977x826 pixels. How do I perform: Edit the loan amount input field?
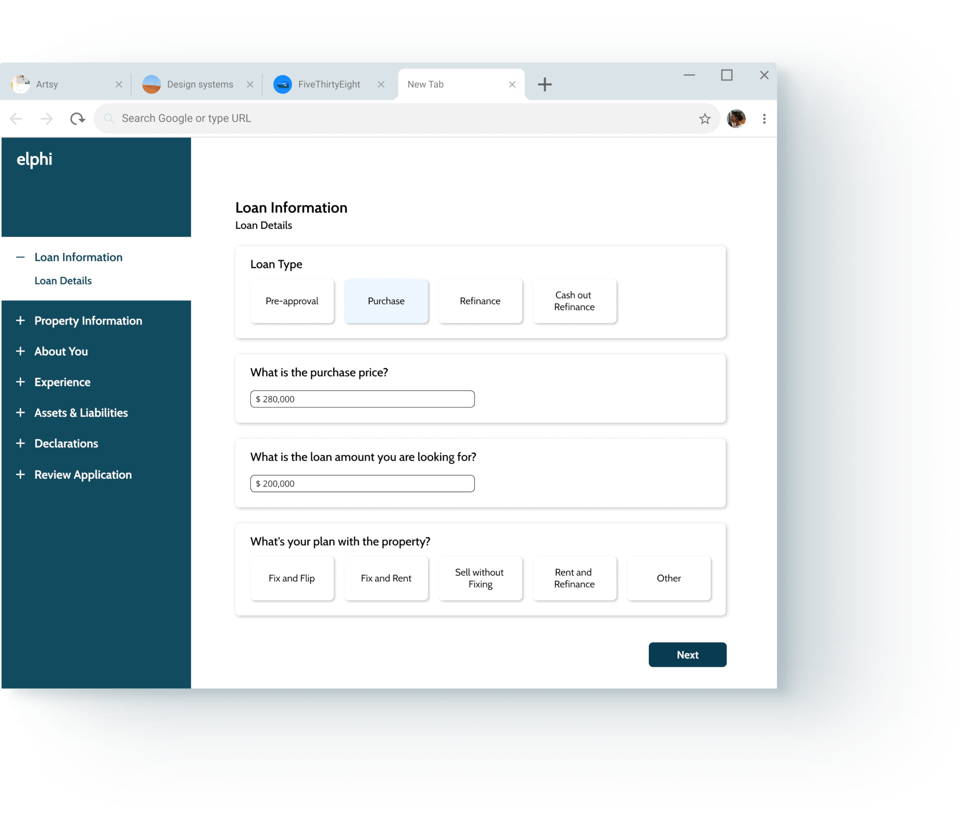362,484
